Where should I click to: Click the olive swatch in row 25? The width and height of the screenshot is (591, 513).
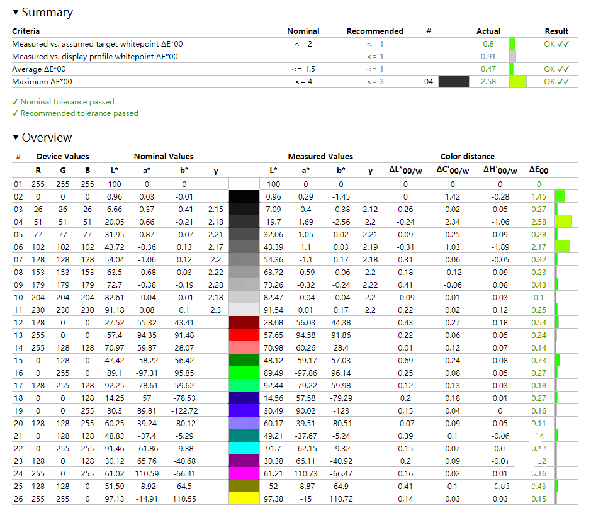pos(244,486)
